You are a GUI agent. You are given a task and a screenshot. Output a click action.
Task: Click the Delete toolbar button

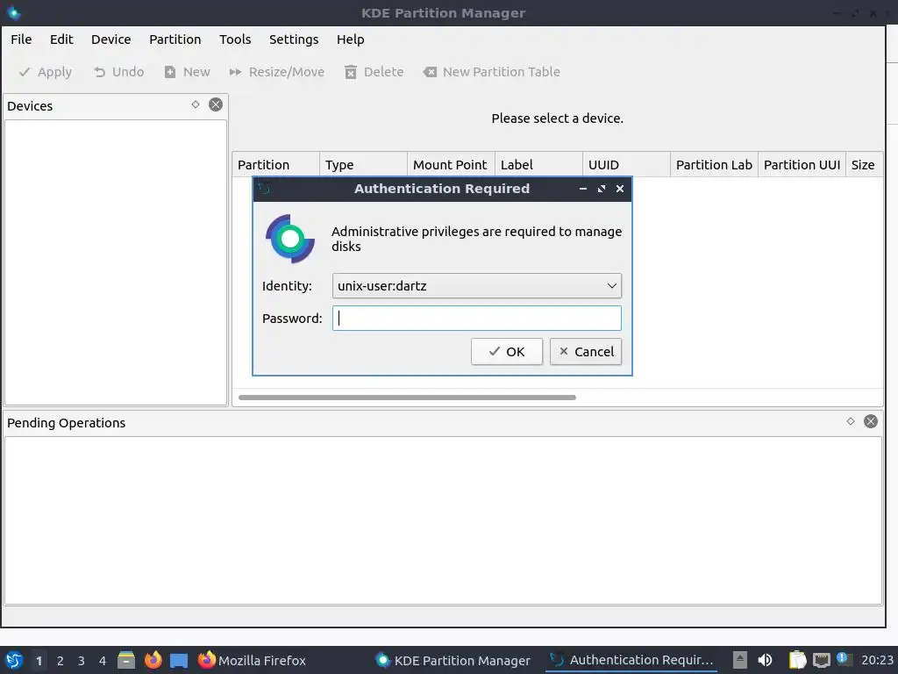pyautogui.click(x=374, y=72)
